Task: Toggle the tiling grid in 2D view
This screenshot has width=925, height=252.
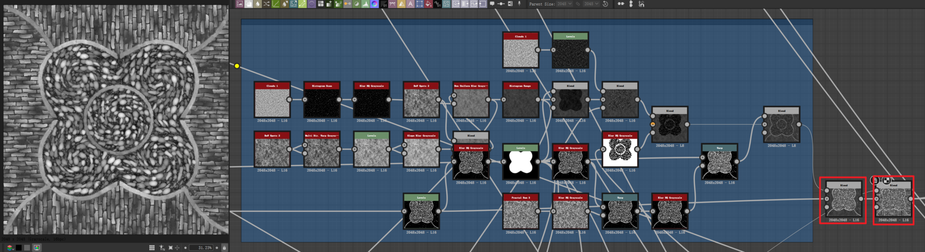Action: (152, 248)
